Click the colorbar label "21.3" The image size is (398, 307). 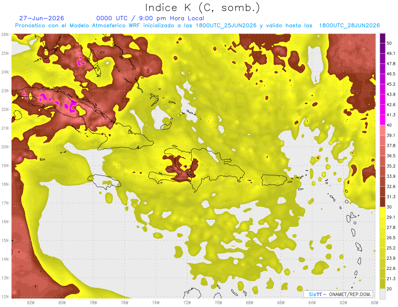pos(391,279)
